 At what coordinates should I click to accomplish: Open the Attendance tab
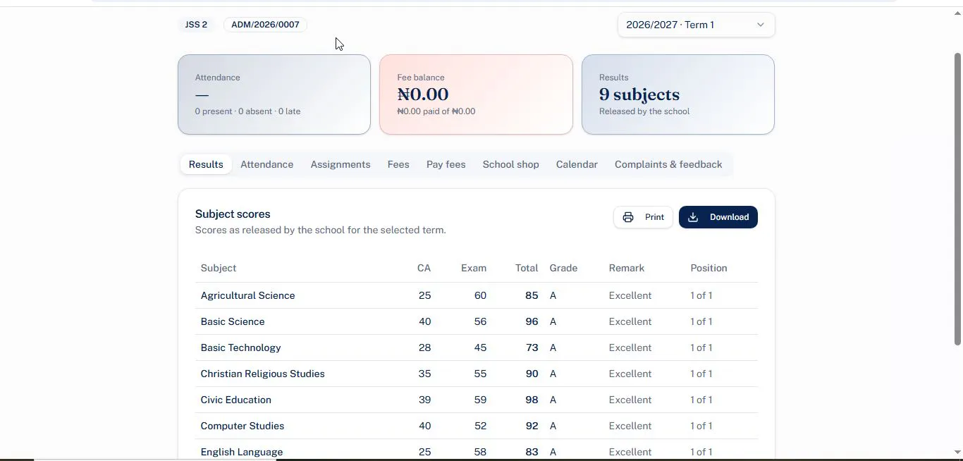[x=266, y=164]
